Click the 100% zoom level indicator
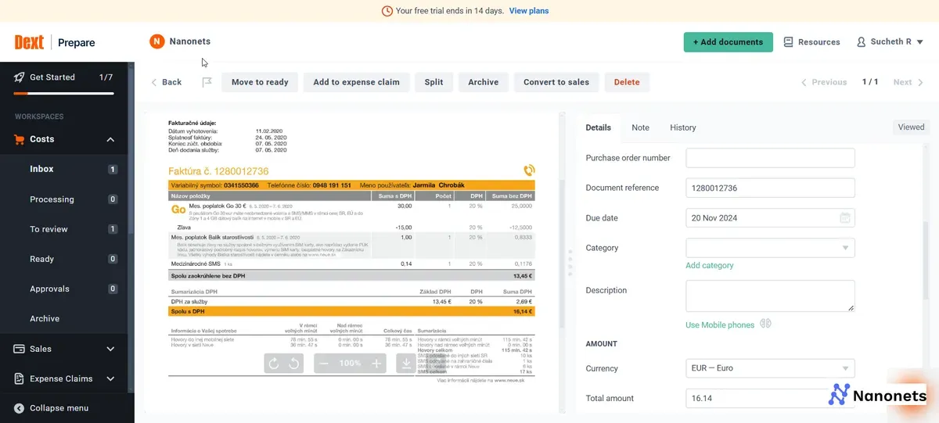 click(350, 364)
